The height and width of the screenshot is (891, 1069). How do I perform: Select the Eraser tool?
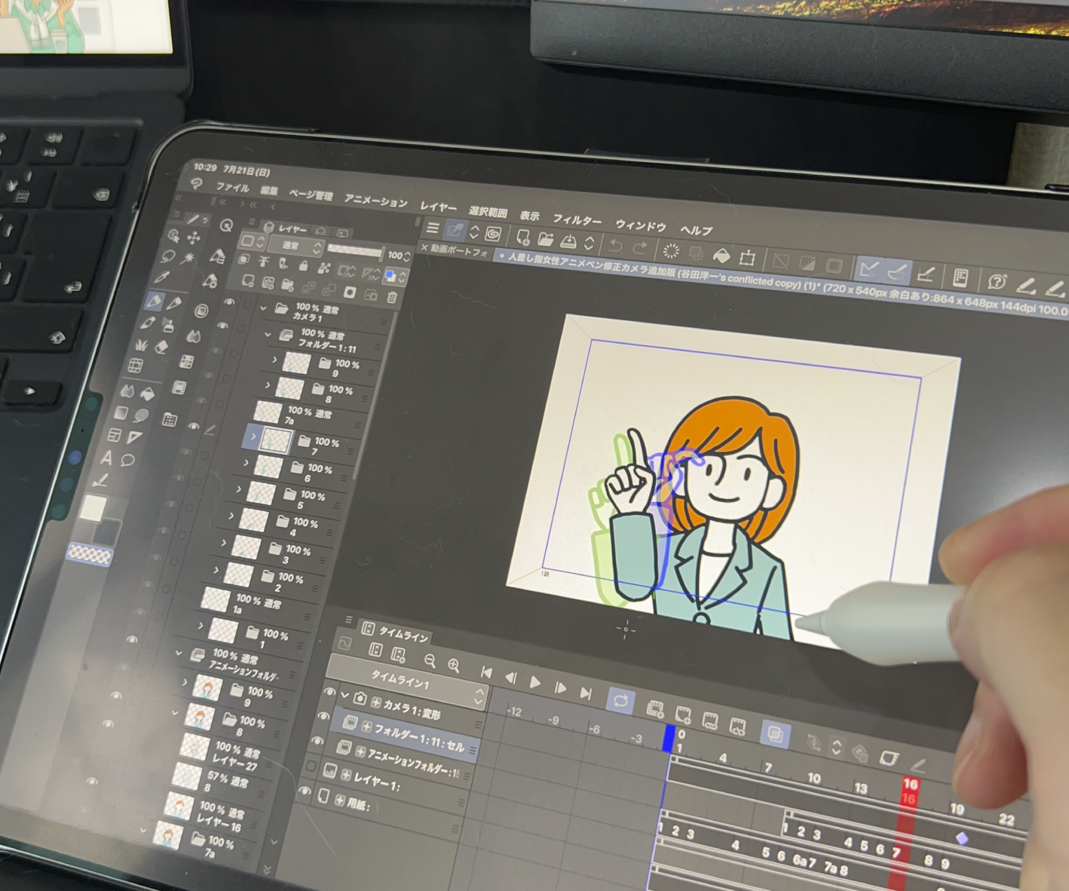click(x=161, y=347)
